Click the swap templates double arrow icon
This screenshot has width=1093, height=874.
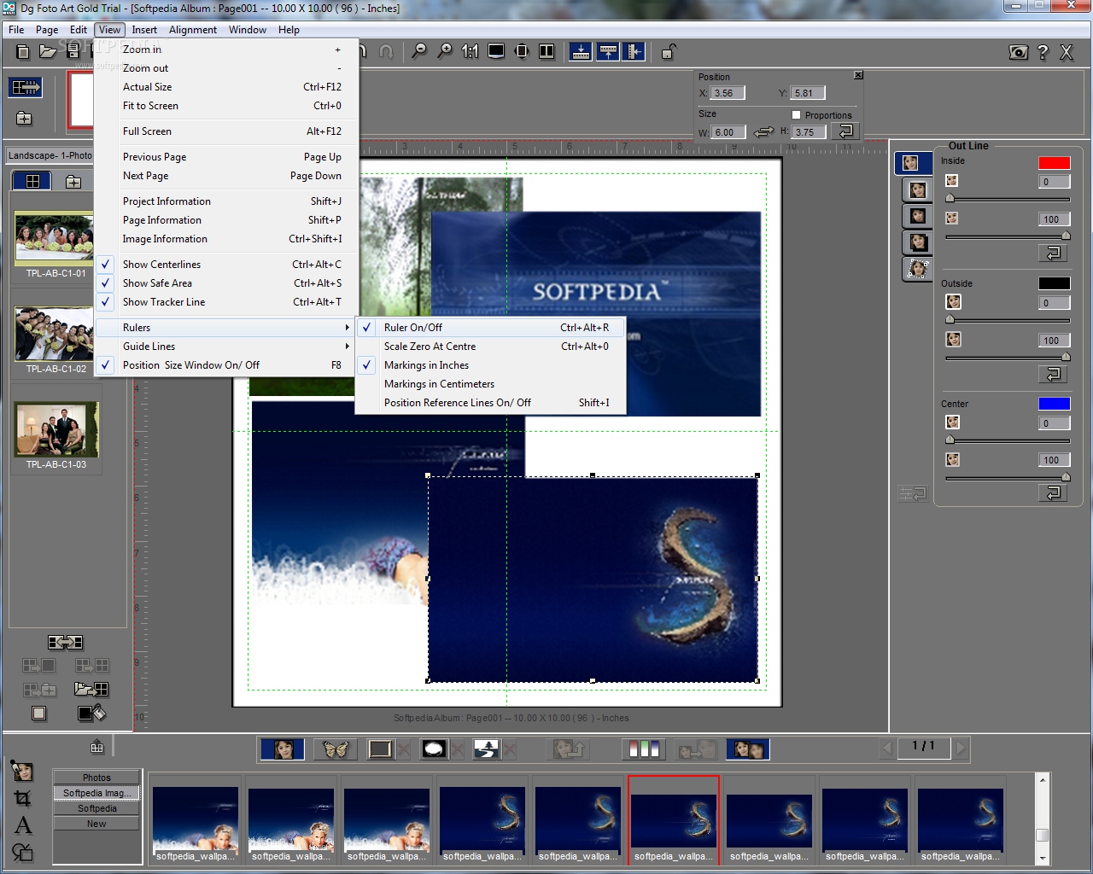point(66,642)
